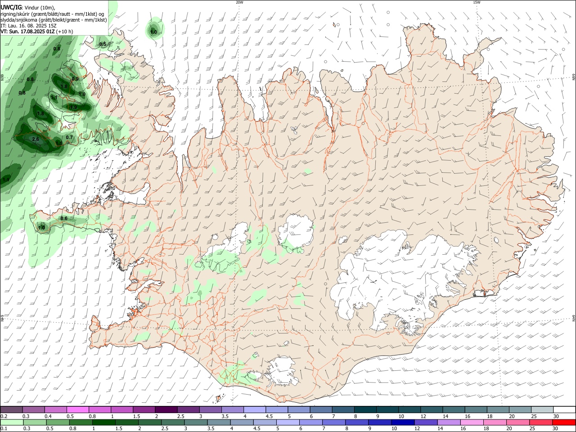Click the '1.9' precipitation value on the map
The image size is (576, 432).
pos(73,107)
